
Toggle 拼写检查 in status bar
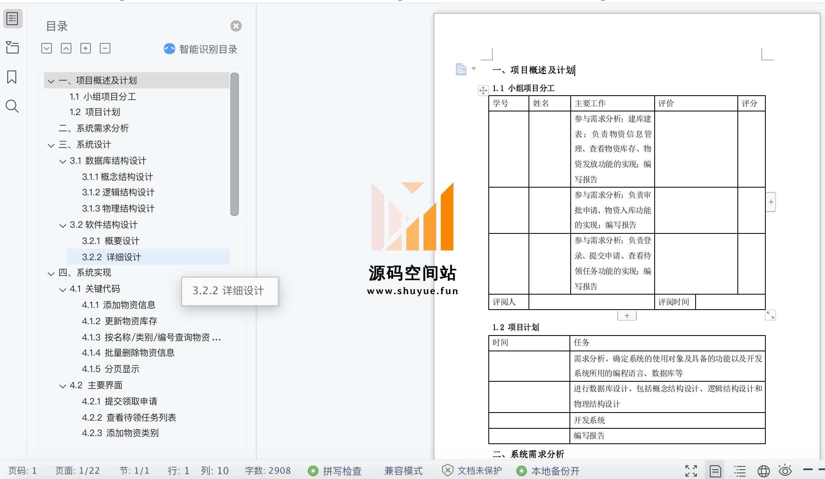coord(335,471)
